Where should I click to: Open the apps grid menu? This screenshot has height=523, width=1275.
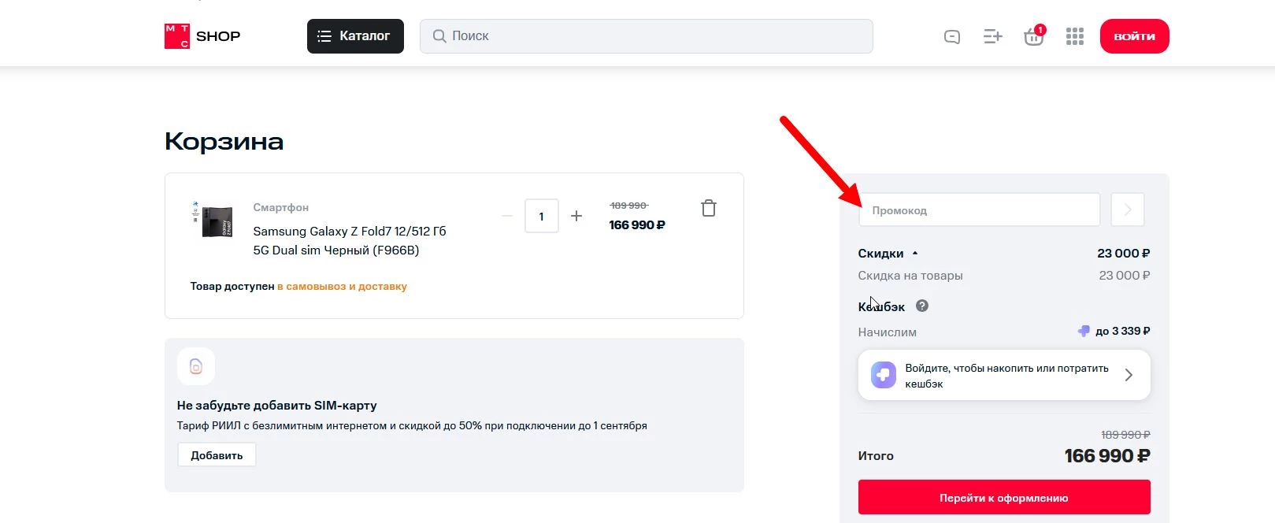[1074, 36]
